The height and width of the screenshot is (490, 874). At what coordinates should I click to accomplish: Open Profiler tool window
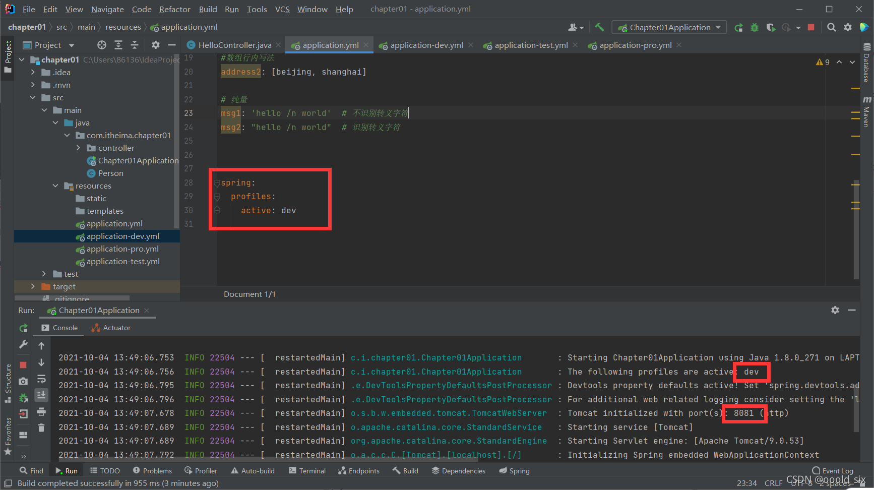coord(201,471)
